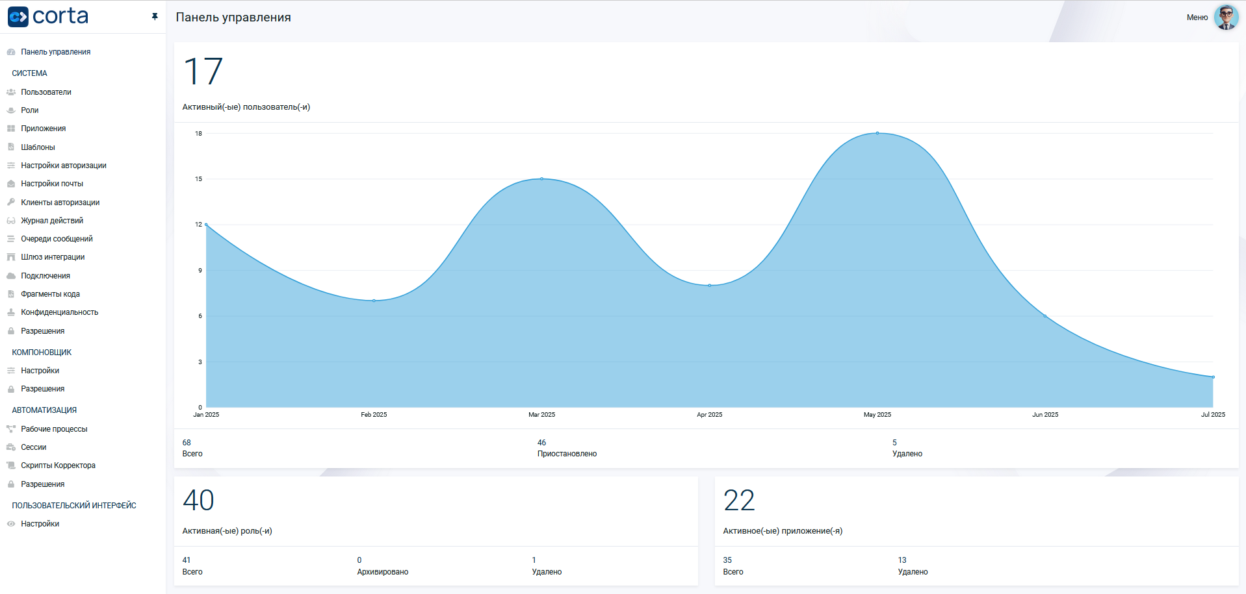Image resolution: width=1246 pixels, height=594 pixels.
Task: Click the lock icon beside Автоматизация Разрешения
Action: coord(11,484)
